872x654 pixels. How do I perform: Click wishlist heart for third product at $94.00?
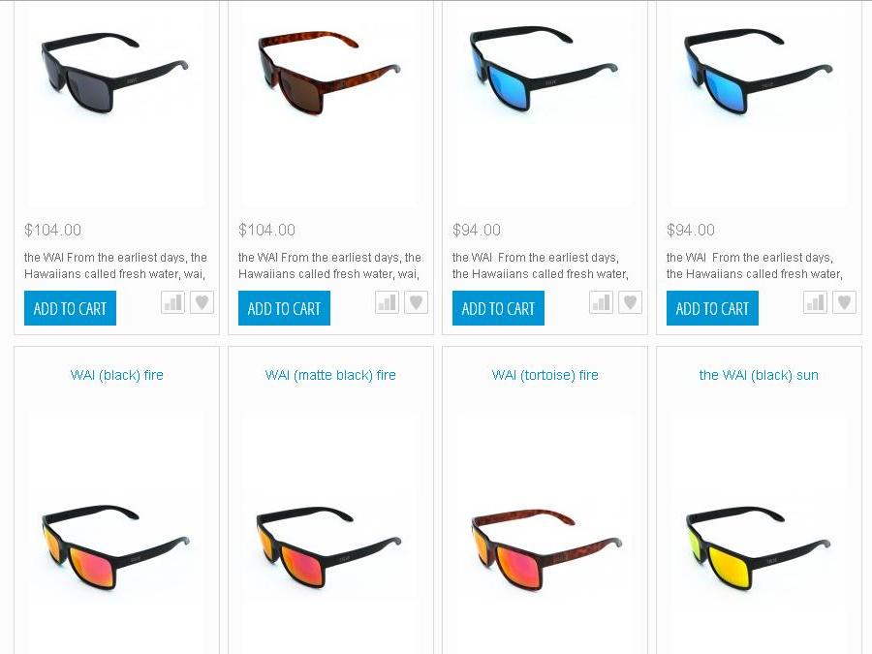click(x=630, y=302)
